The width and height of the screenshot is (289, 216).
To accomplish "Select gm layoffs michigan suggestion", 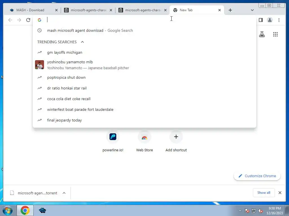I will click(144, 52).
